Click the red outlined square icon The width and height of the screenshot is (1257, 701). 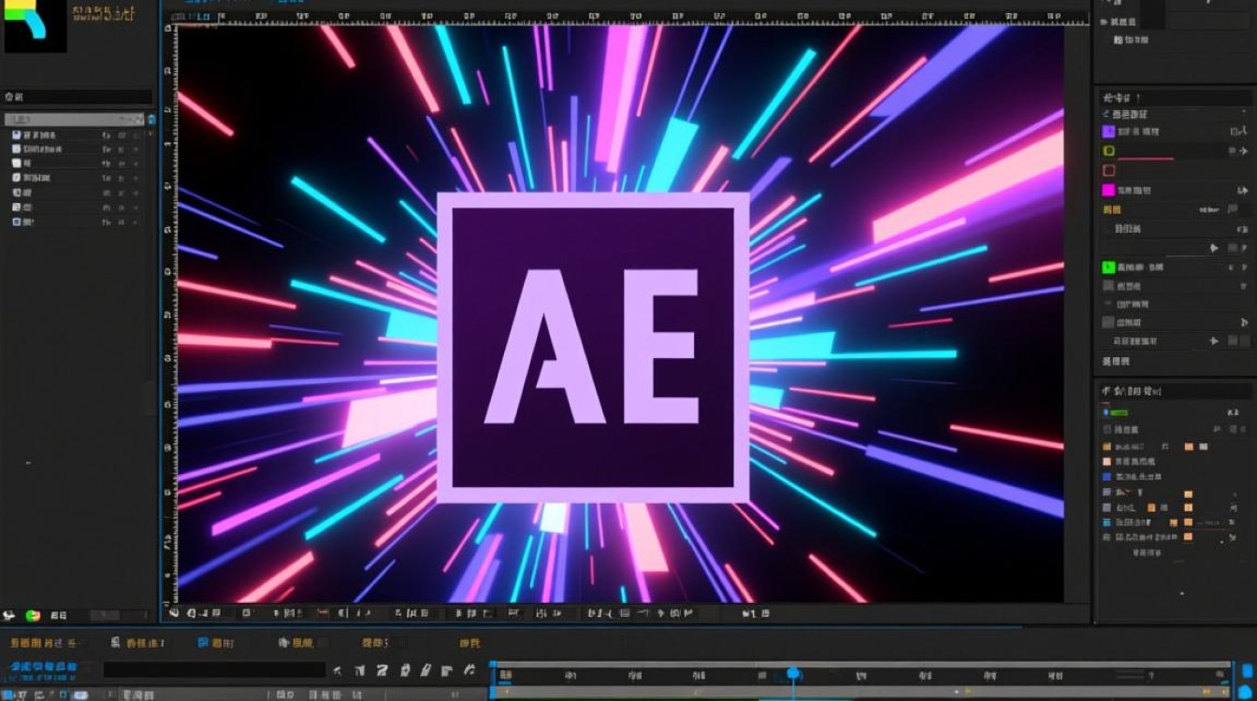pyautogui.click(x=1108, y=170)
